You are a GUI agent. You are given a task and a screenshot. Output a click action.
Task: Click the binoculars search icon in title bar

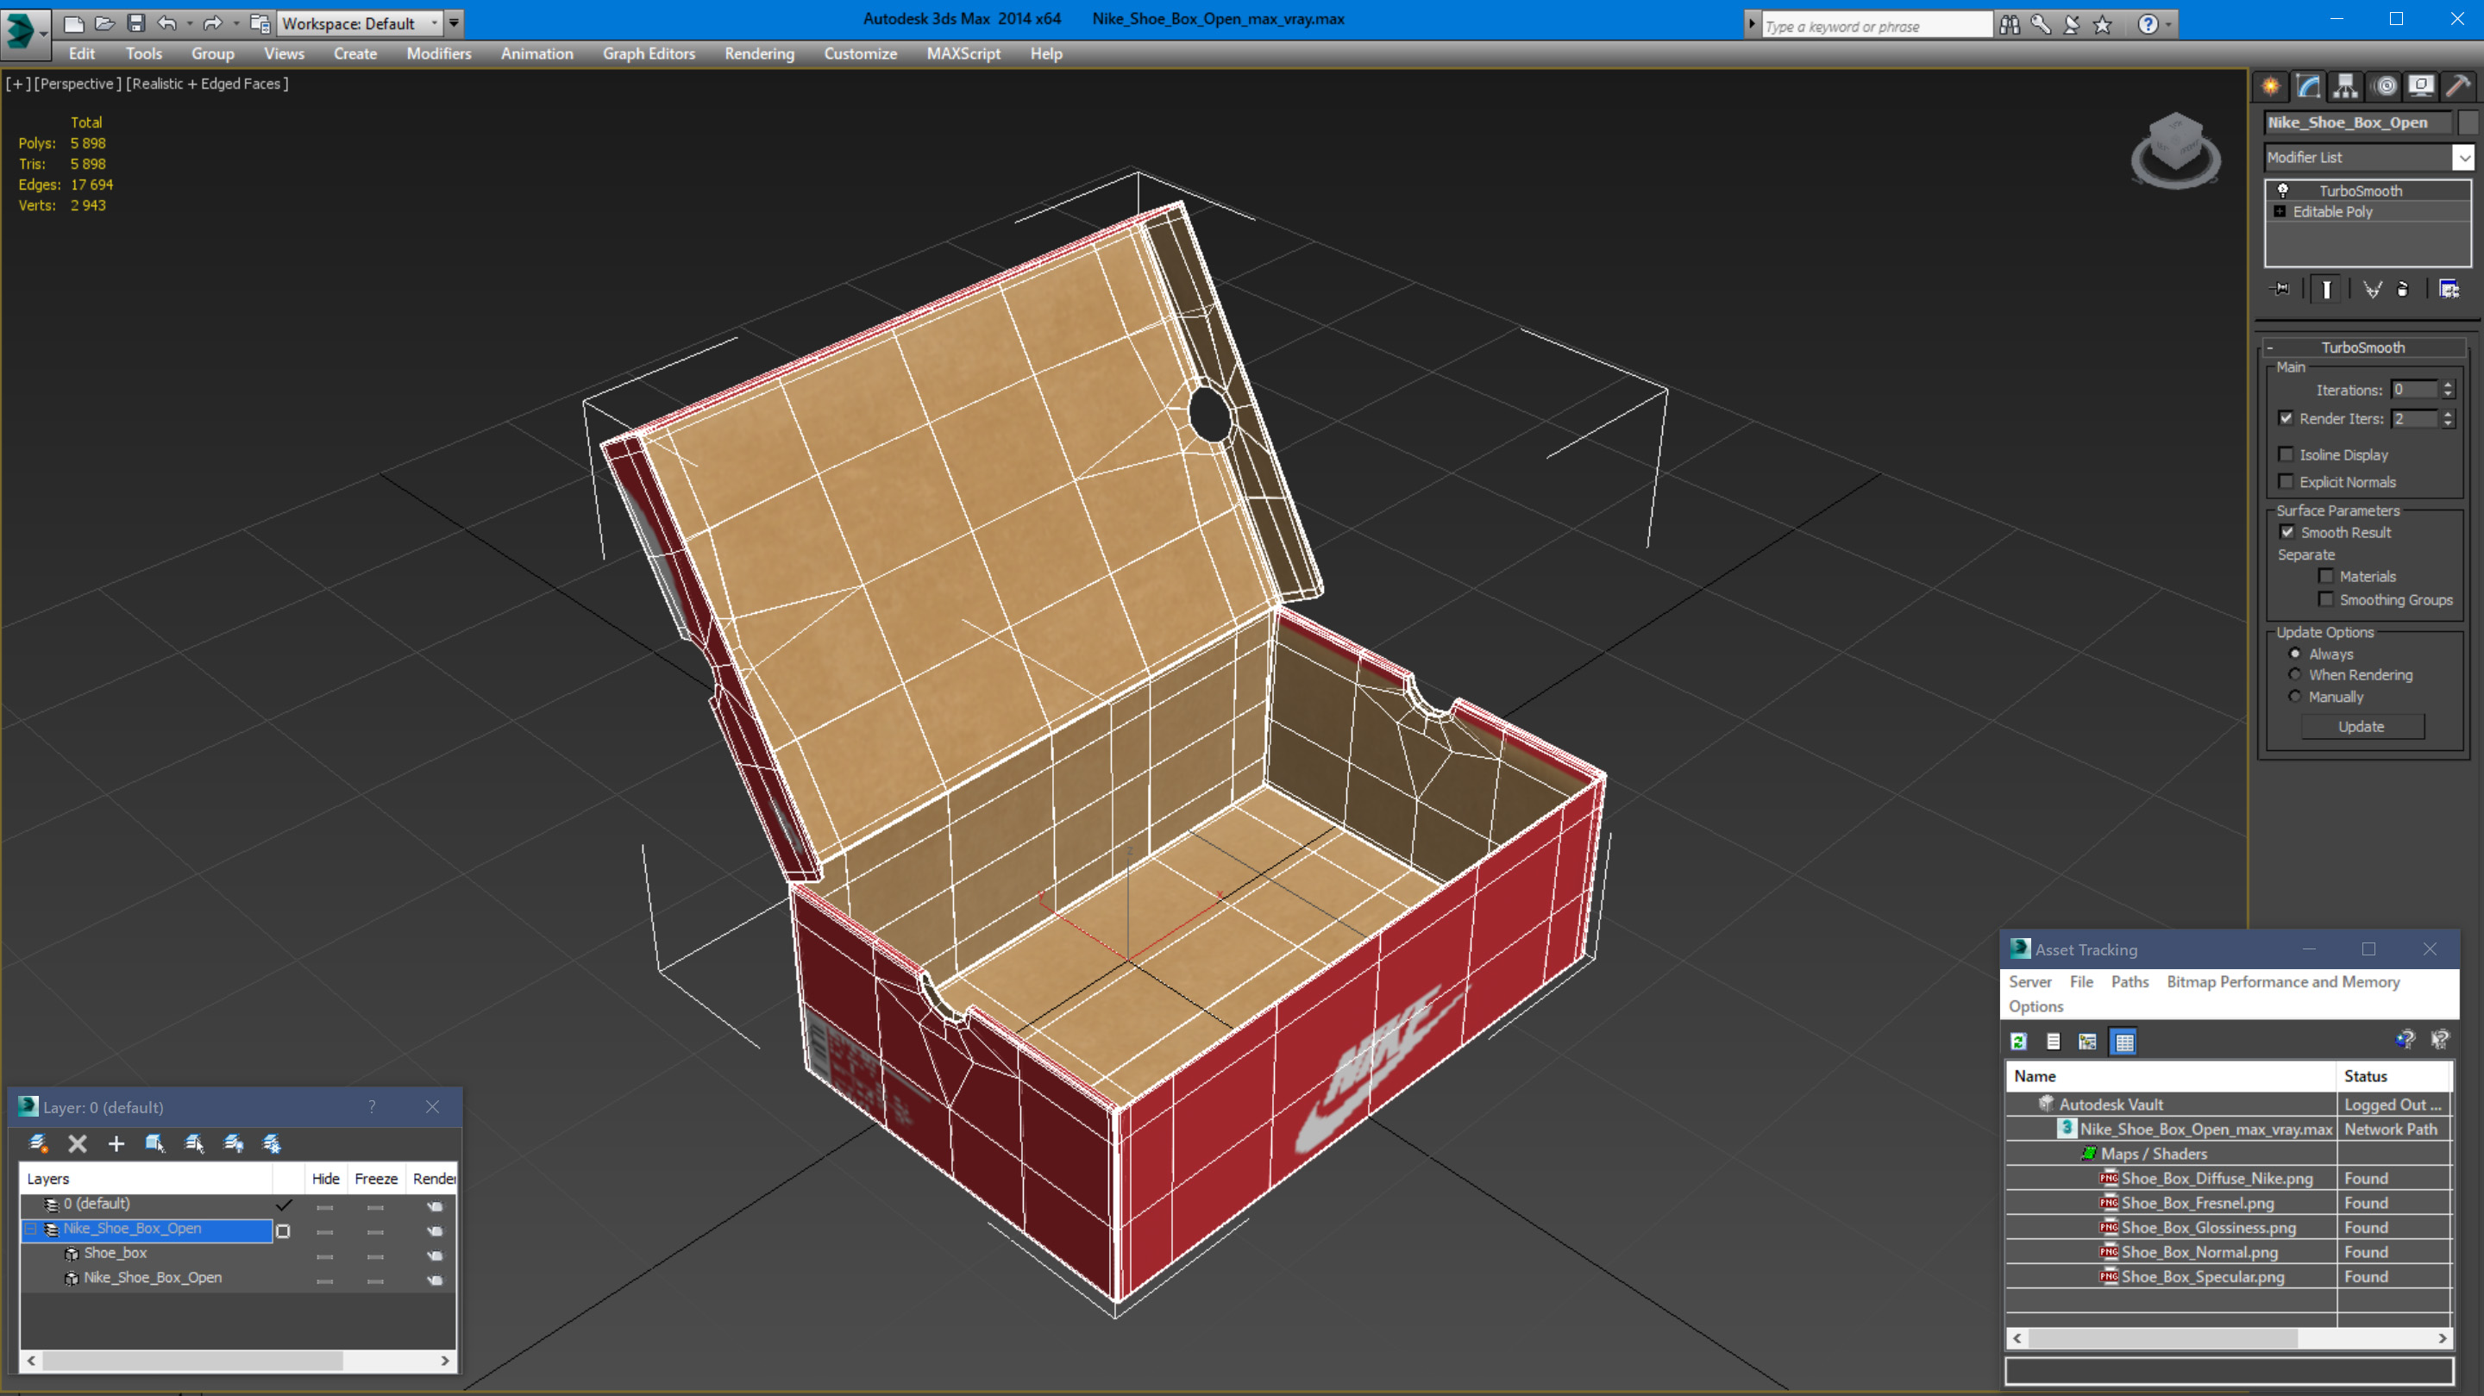point(2010,24)
